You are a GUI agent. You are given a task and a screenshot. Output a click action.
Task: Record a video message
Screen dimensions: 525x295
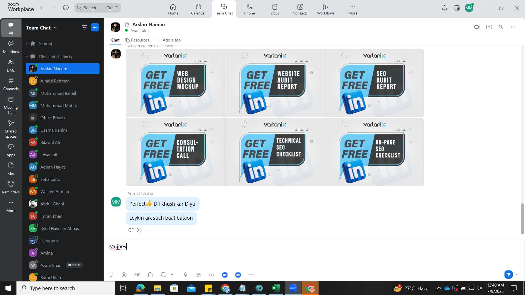click(199, 275)
